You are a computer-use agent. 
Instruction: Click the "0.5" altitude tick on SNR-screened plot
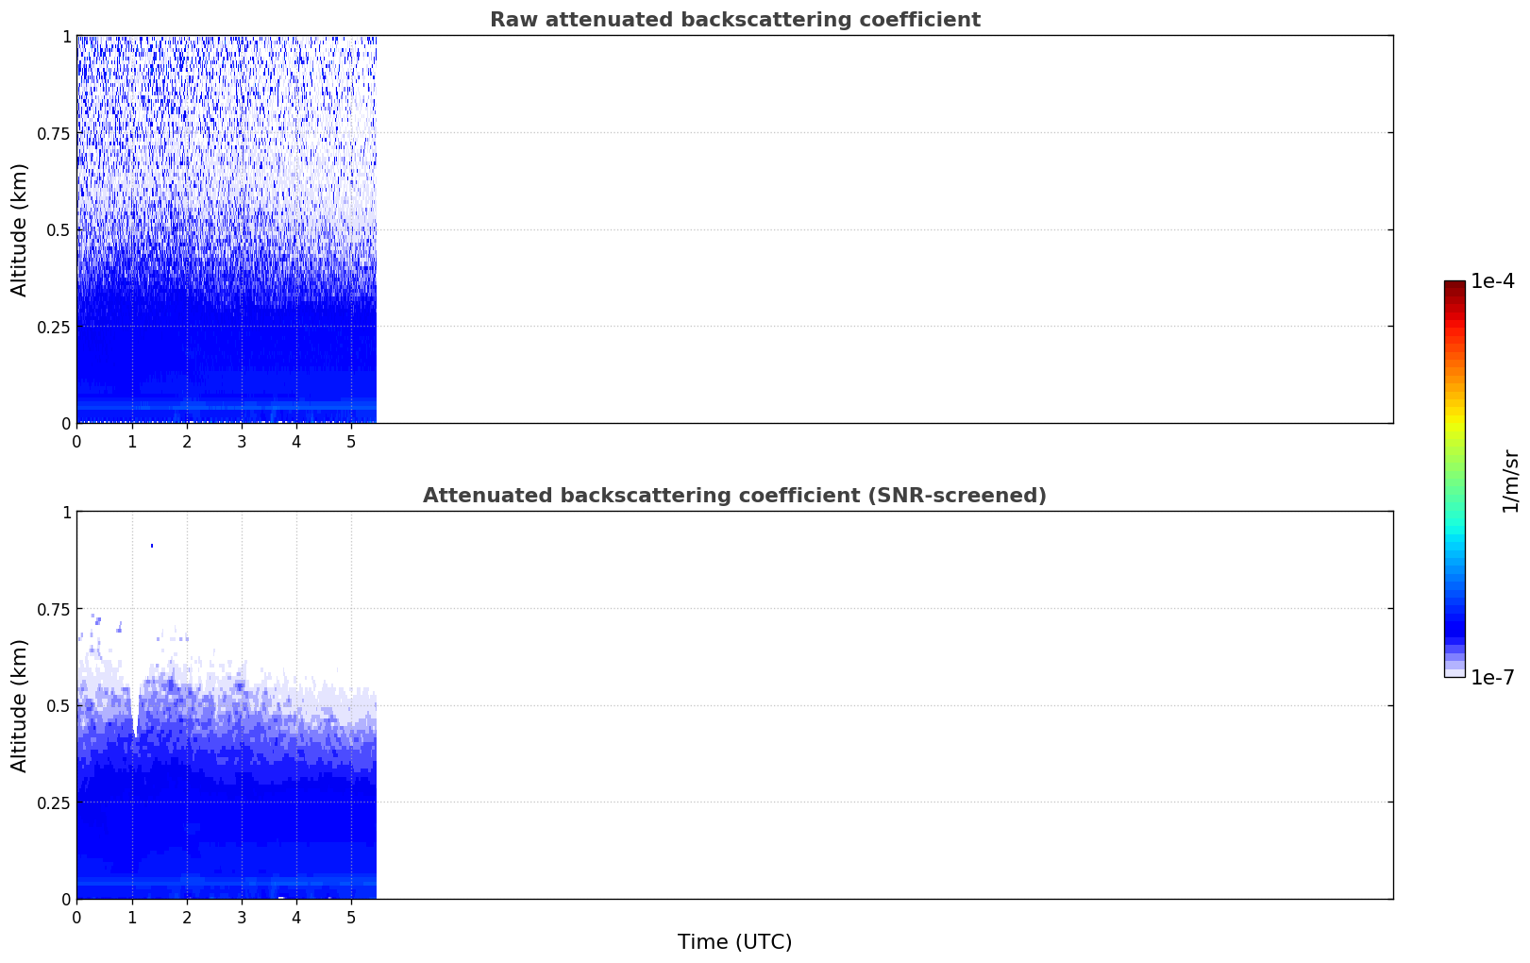[x=59, y=705]
